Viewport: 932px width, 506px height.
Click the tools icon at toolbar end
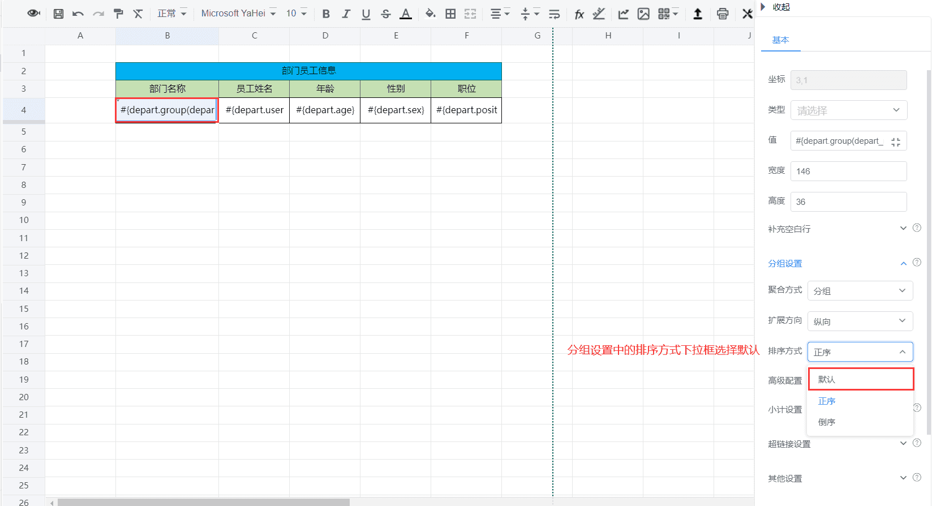click(748, 14)
